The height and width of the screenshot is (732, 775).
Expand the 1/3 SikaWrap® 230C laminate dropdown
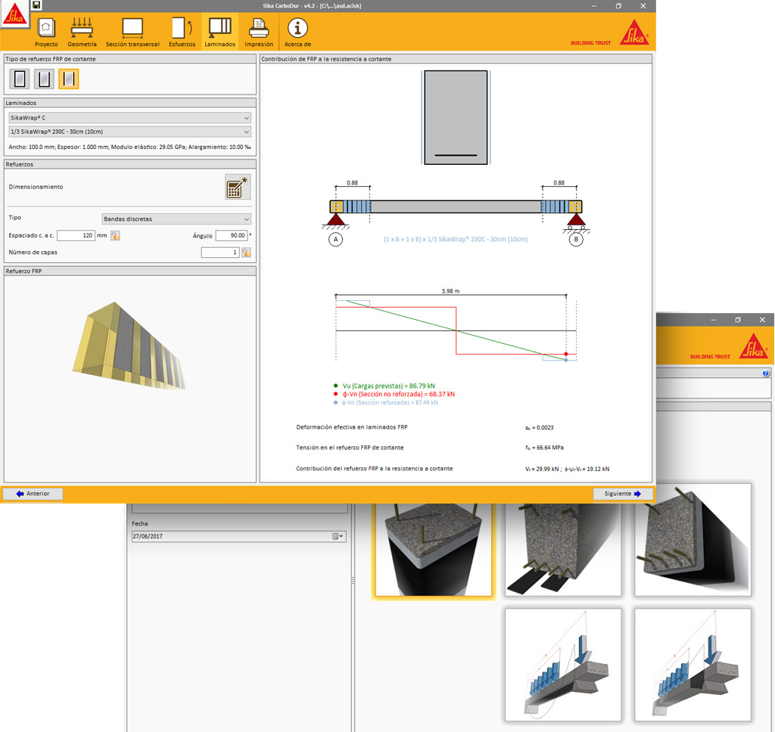pos(130,132)
